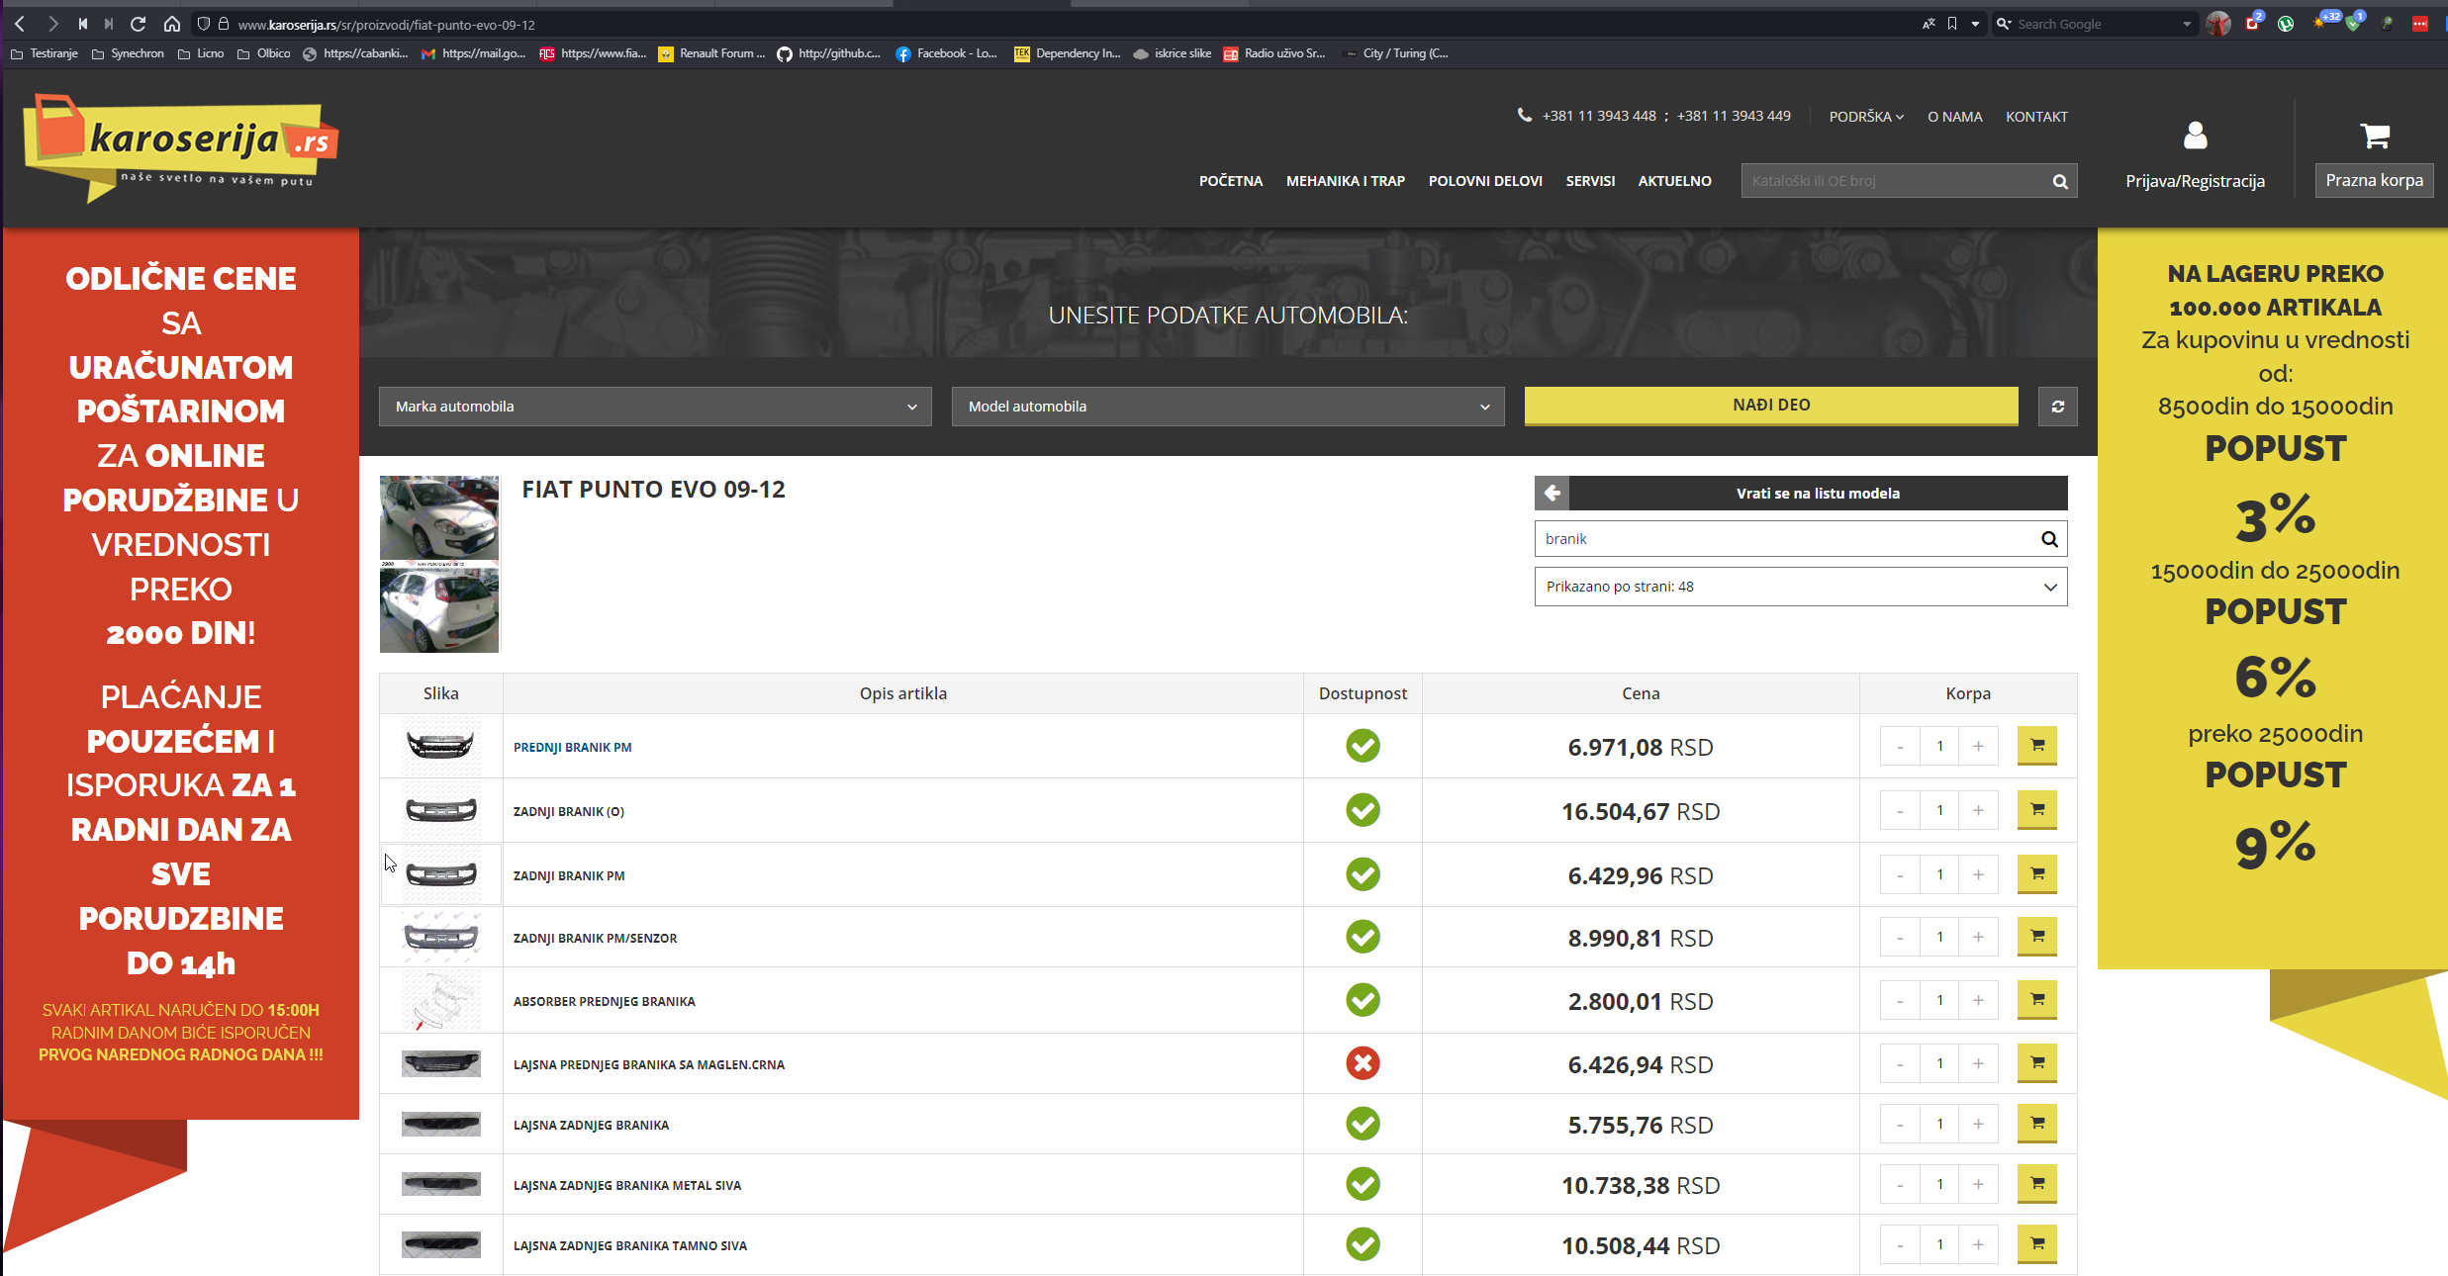Open Model automobila dropdown
This screenshot has height=1276, width=2448.
pyautogui.click(x=1228, y=407)
